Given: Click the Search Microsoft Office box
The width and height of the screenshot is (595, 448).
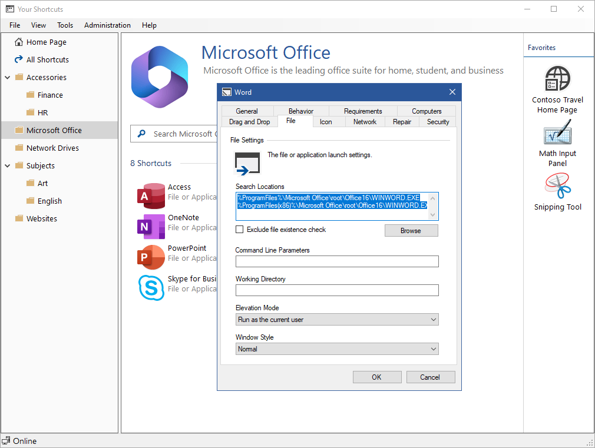Looking at the screenshot, I should [174, 134].
